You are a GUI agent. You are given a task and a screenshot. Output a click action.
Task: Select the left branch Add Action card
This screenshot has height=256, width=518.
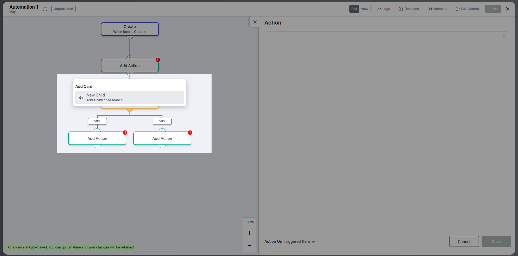point(97,138)
